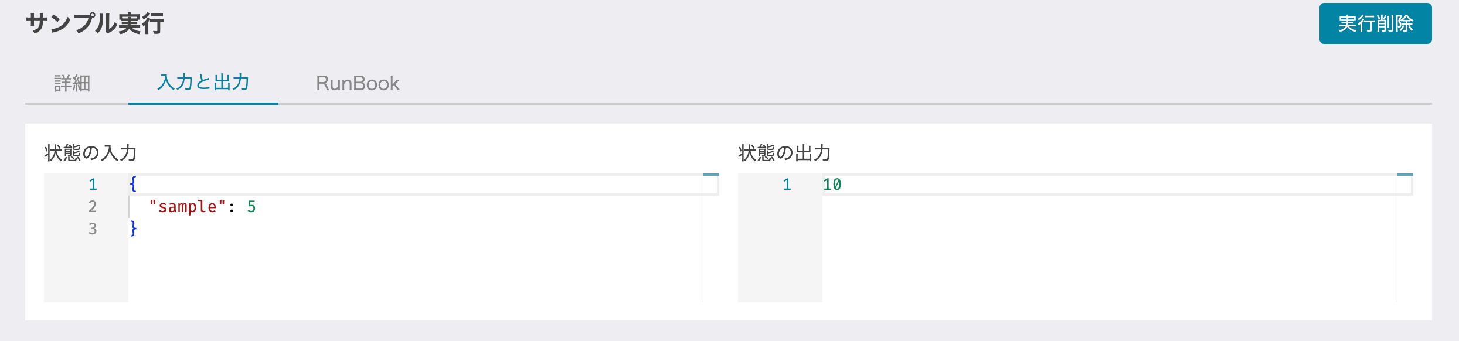Select the value 5 in the input JSON
Viewport: 1459px width, 341px height.
[x=253, y=206]
